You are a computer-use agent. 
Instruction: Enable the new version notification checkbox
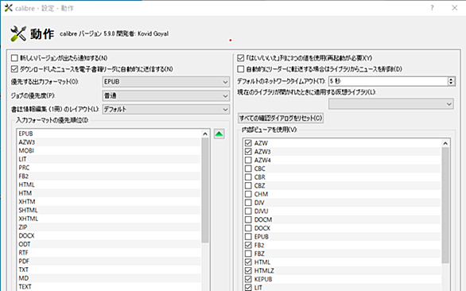(14, 58)
